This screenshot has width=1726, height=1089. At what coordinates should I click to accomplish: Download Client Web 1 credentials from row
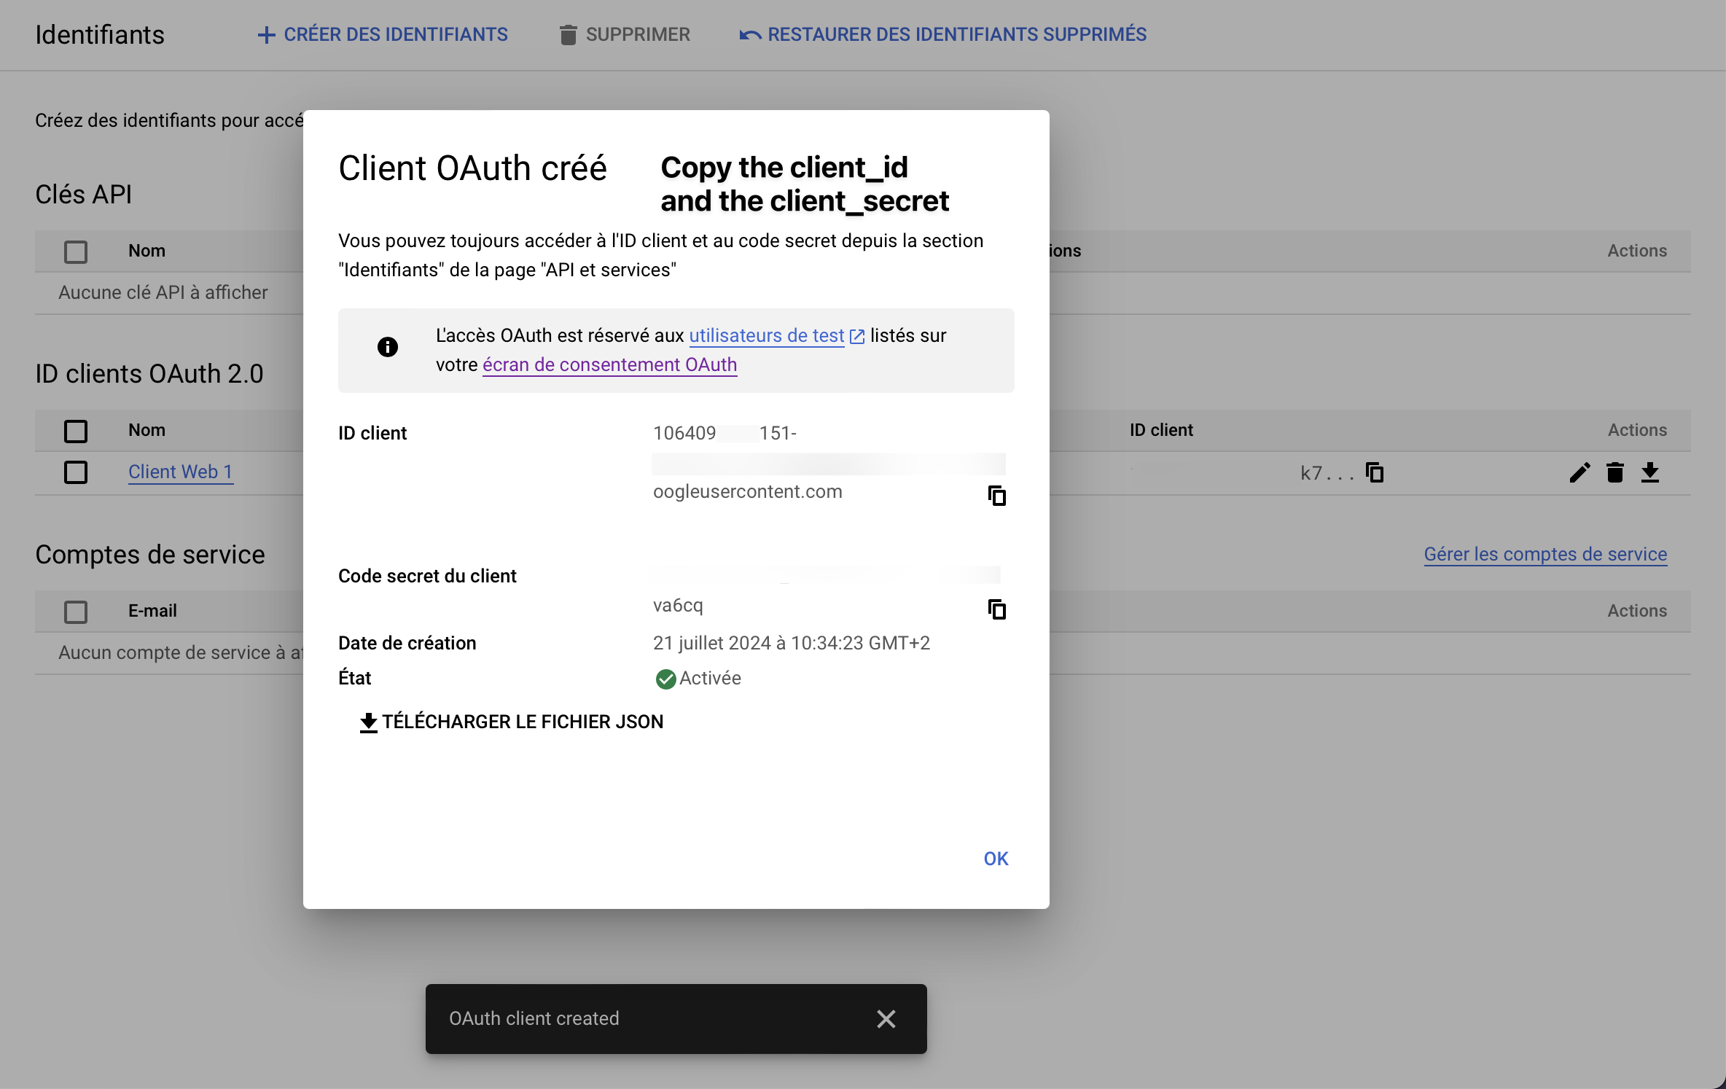click(1649, 472)
